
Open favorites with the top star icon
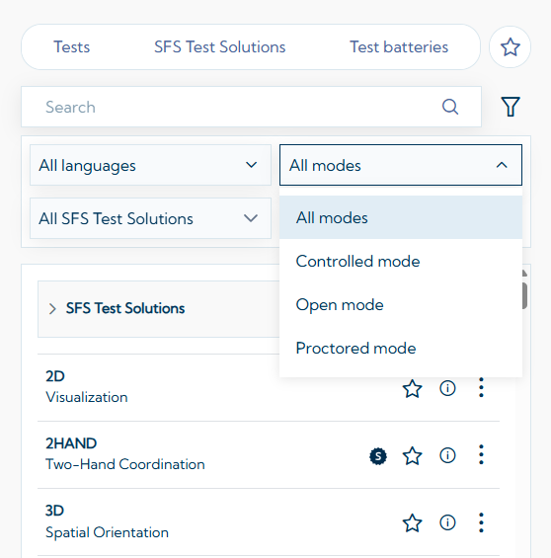[510, 47]
